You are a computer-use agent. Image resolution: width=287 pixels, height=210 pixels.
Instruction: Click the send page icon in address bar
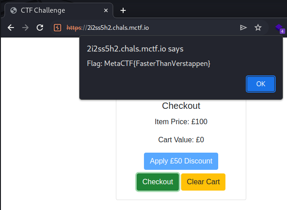[244, 28]
